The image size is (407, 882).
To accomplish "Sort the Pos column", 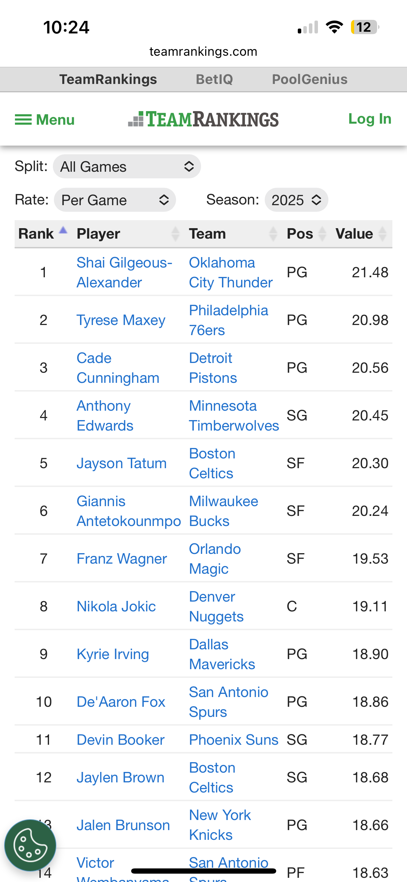I will click(322, 234).
